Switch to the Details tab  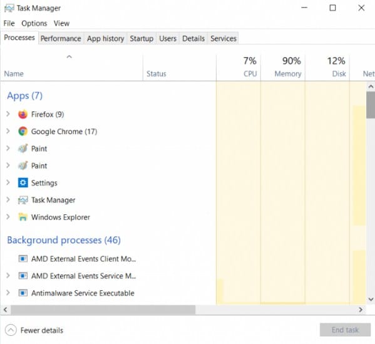[x=193, y=39]
